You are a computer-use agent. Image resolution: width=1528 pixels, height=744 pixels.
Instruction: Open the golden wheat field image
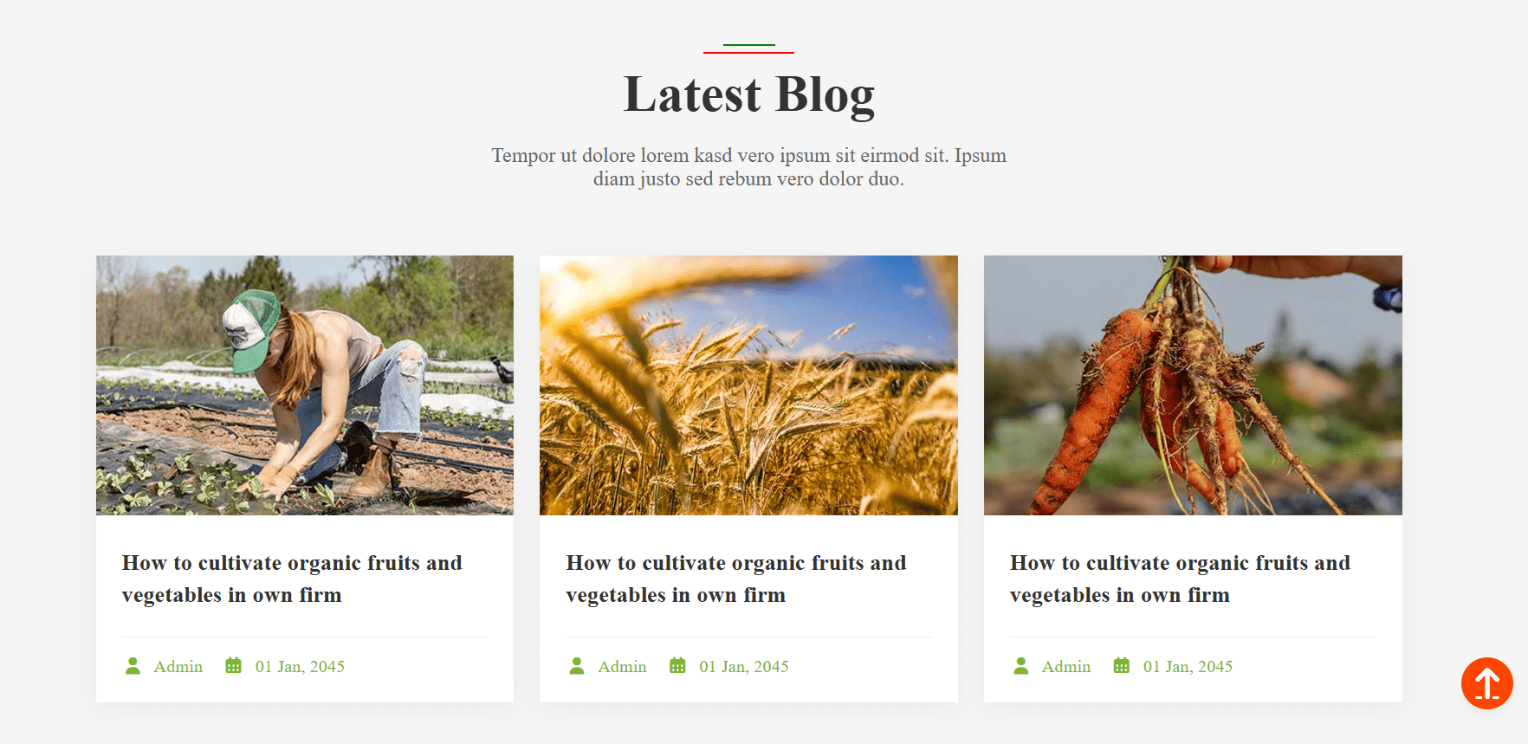coord(748,385)
